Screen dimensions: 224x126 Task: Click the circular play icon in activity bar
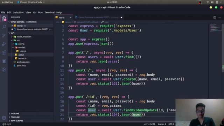pos(4,70)
